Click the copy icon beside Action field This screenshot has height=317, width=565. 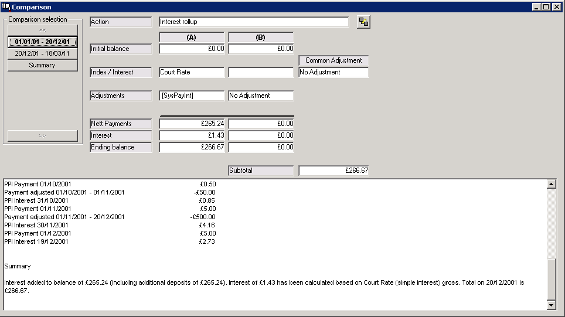click(x=363, y=22)
